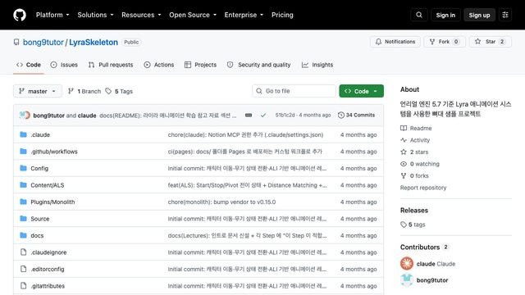
Task: Click the Plugins/Monolith folder icon
Action: (x=23, y=202)
